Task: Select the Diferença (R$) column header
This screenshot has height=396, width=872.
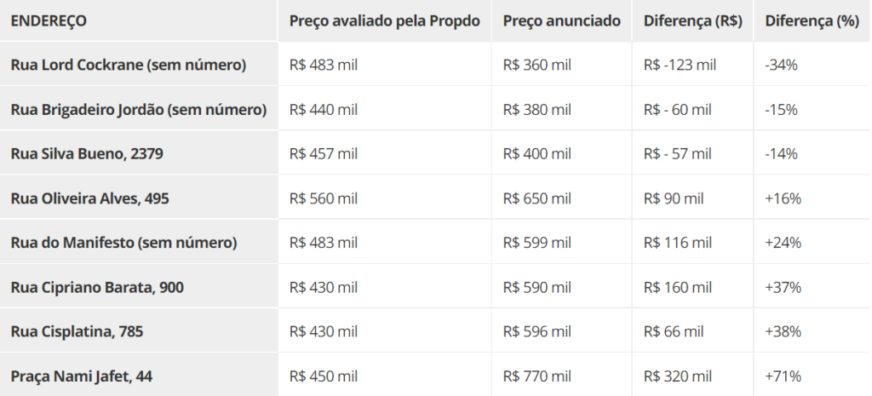Action: click(x=693, y=20)
